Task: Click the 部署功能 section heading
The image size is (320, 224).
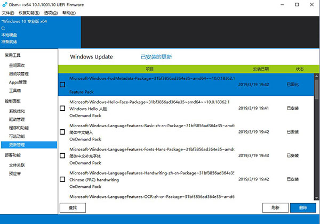Action: pos(13,155)
